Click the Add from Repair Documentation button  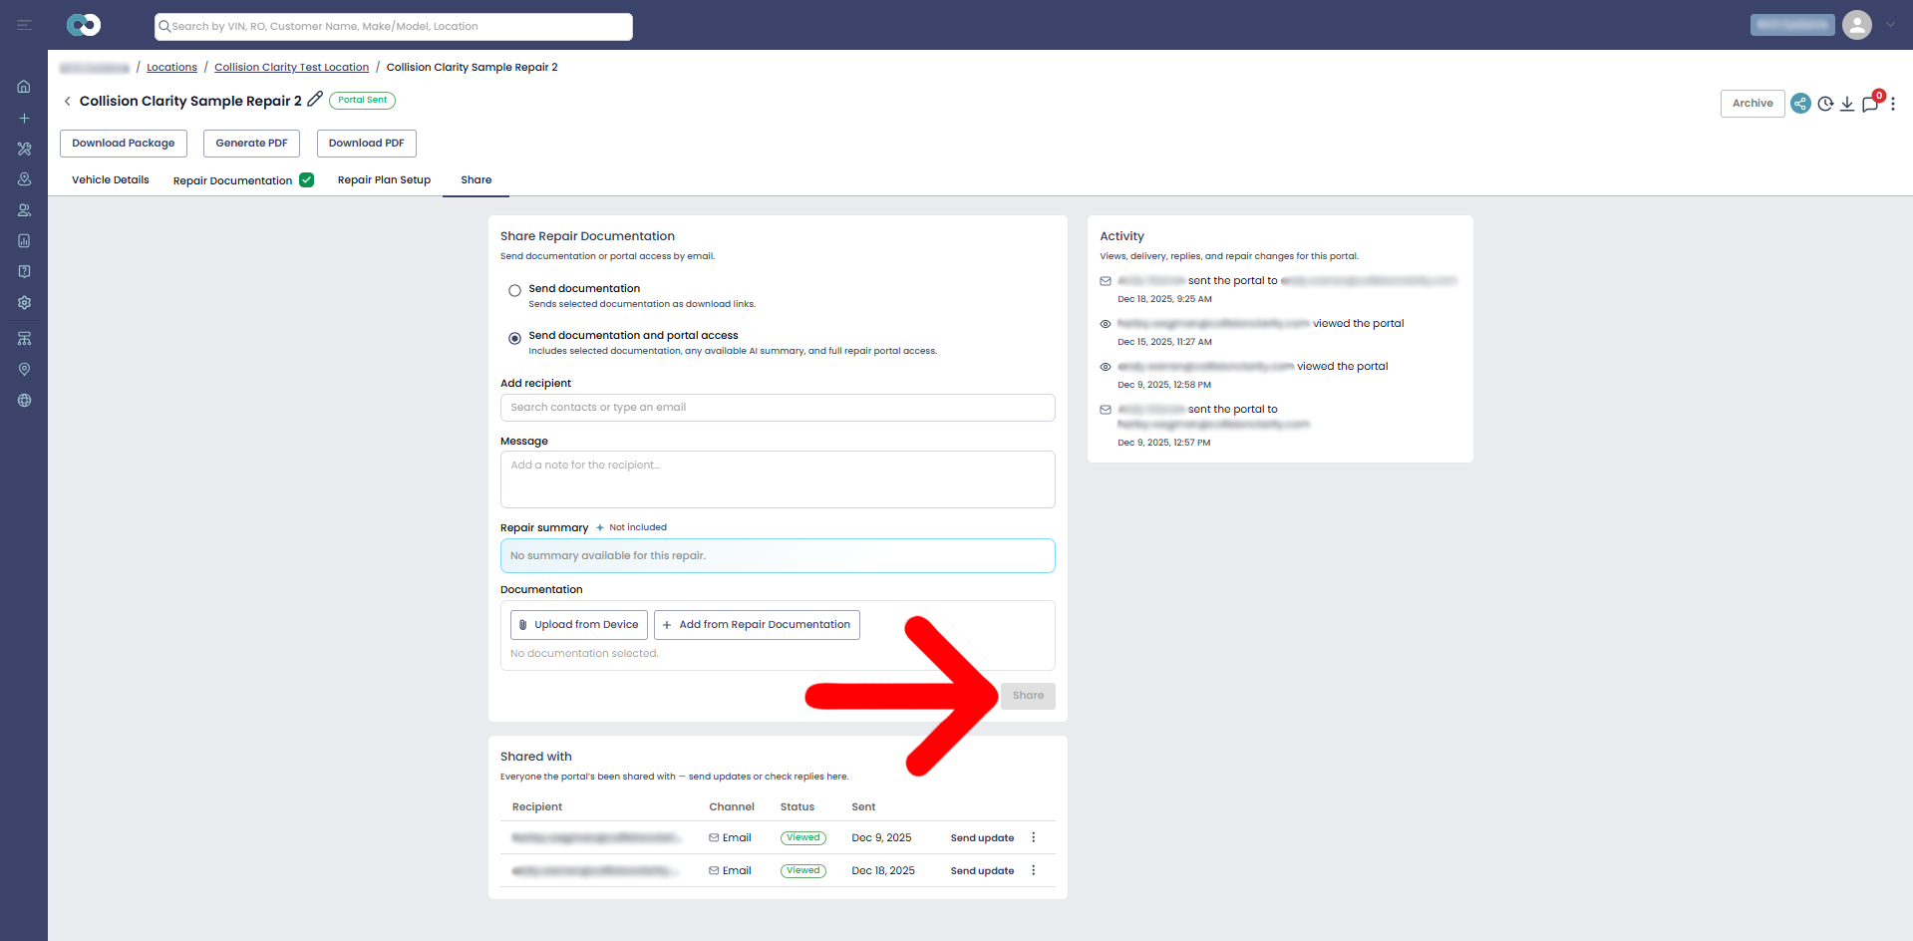pyautogui.click(x=757, y=625)
